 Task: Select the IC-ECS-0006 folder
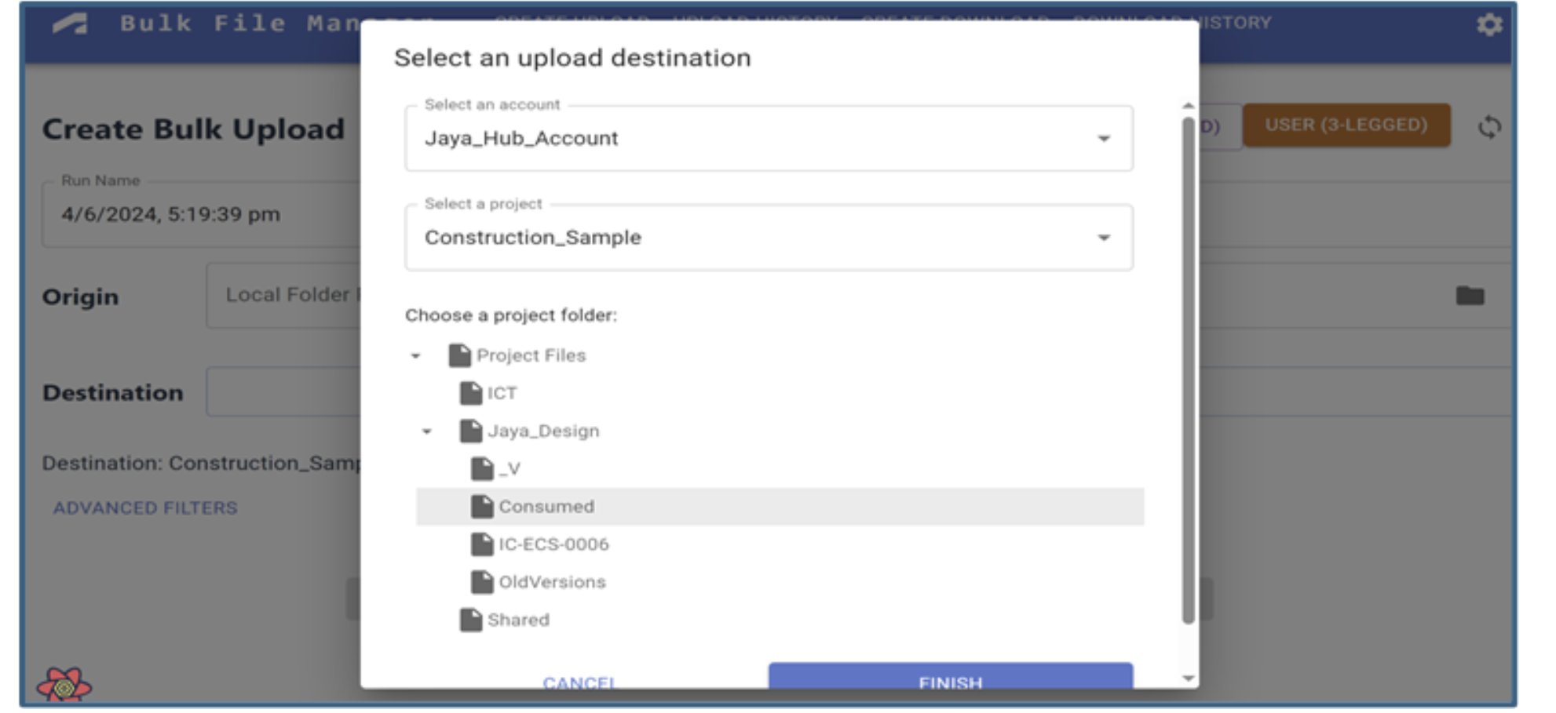click(x=553, y=544)
